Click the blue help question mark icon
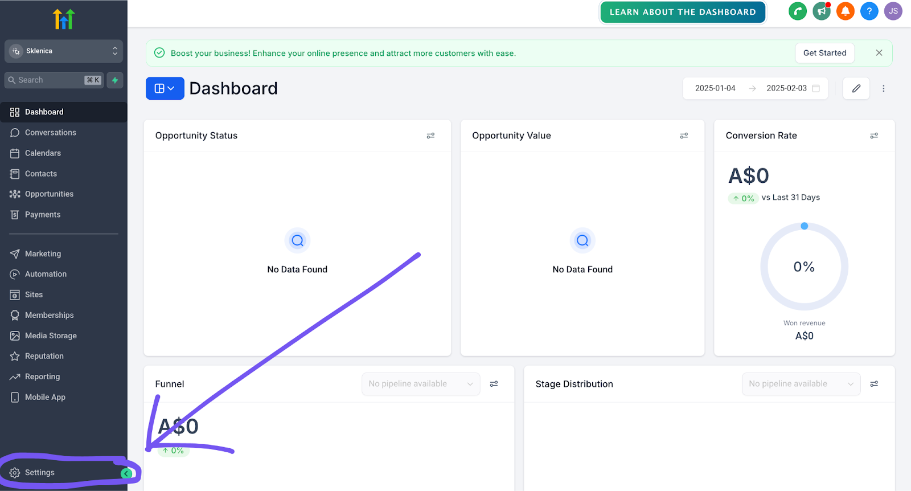 (x=869, y=11)
